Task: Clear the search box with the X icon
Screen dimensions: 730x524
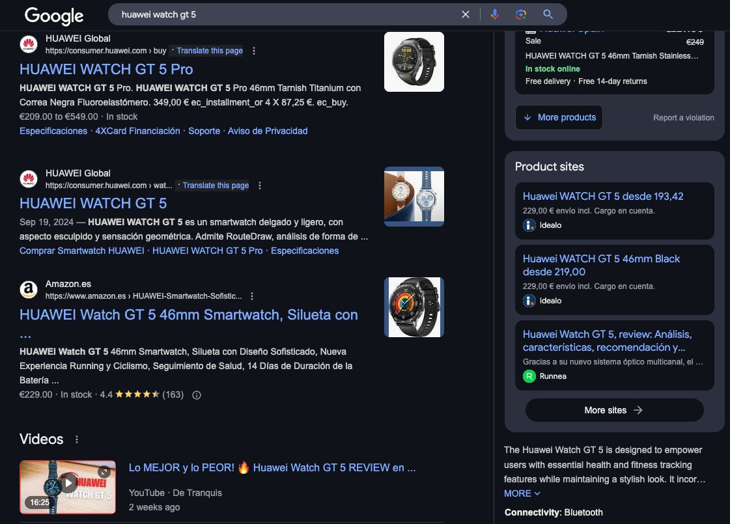Action: point(465,14)
